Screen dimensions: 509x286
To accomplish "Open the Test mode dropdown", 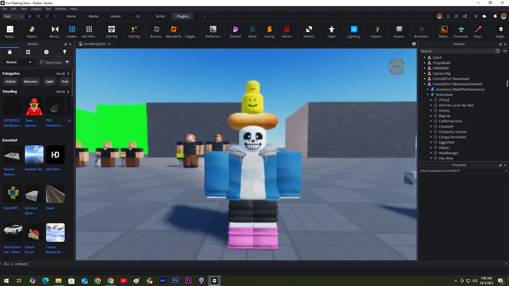I will pyautogui.click(x=14, y=16).
